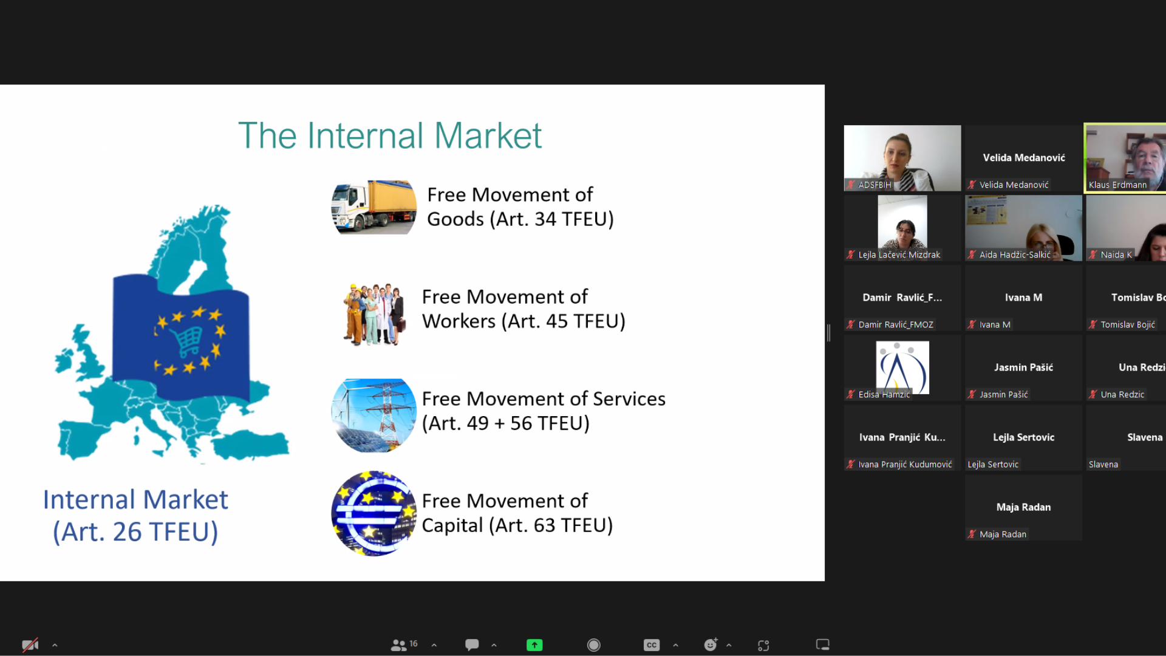
Task: Click muted mic icon beside Ivana Pranjić Kudumović label
Action: (x=851, y=464)
